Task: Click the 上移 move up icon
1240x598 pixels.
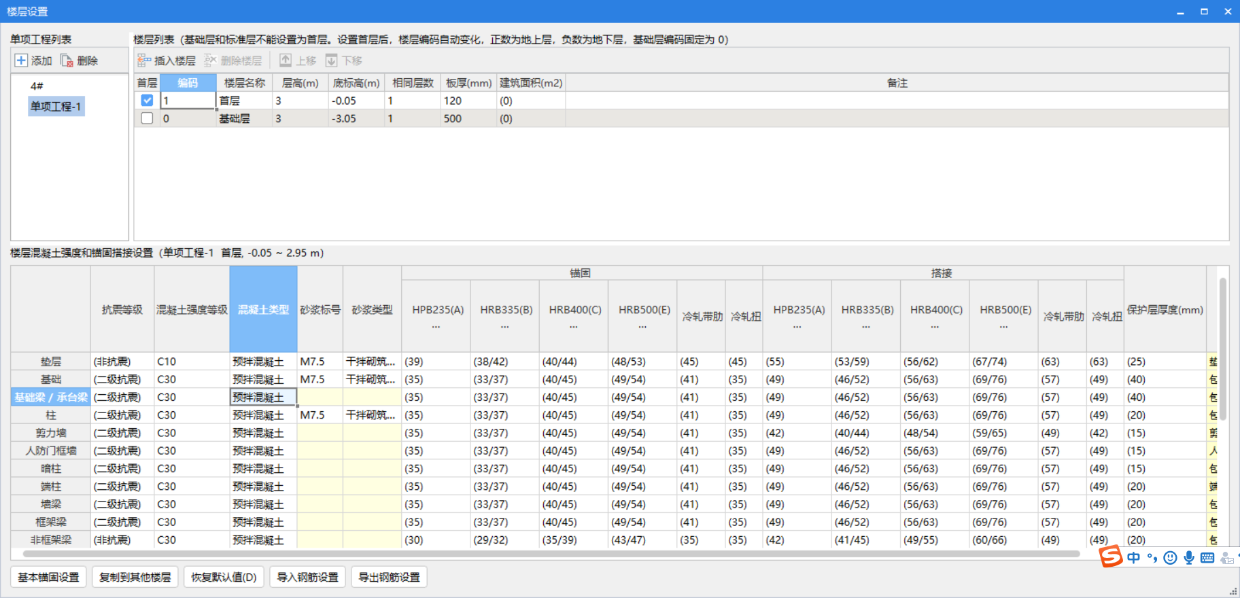Action: [x=286, y=60]
